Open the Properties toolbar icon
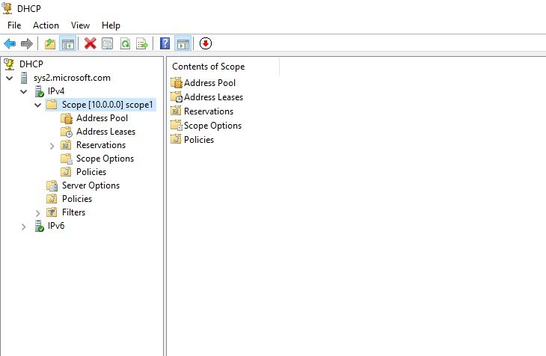Image resolution: width=546 pixels, height=356 pixels. coord(107,43)
